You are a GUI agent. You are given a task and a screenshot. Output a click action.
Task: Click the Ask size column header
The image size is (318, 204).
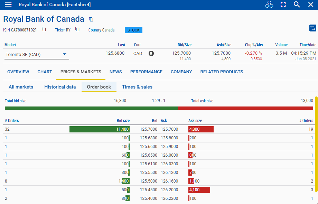coord(195,121)
